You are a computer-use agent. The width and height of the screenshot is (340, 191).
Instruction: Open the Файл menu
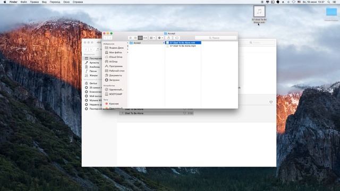coord(23,2)
